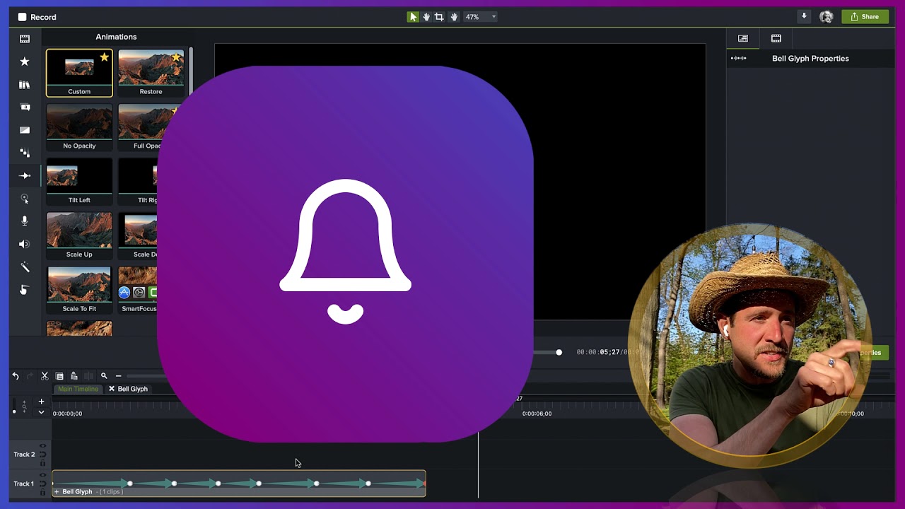
Task: Choose the Crop canvas tool
Action: point(439,17)
